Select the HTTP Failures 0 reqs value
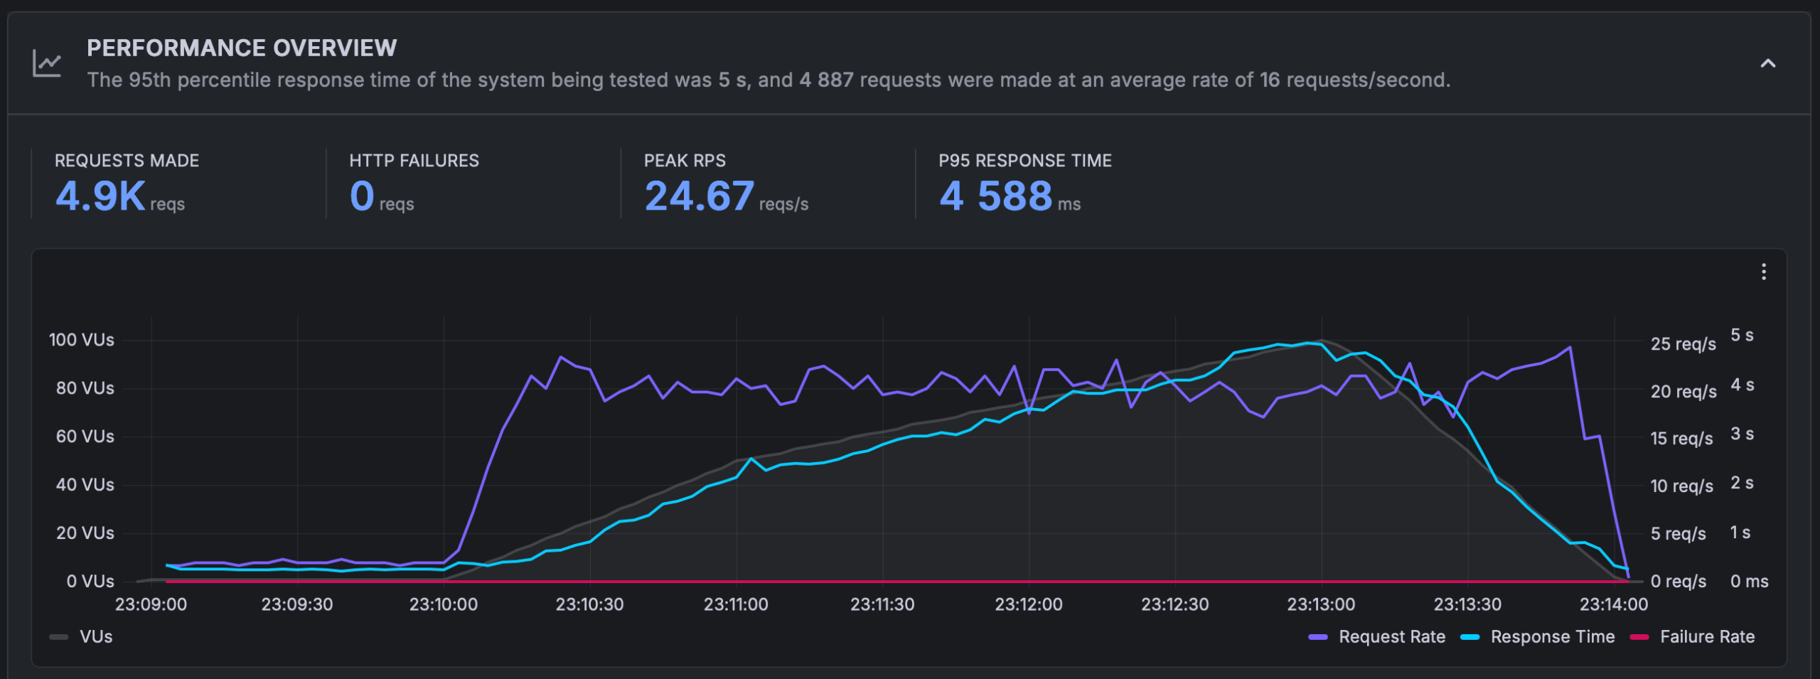 tap(362, 196)
